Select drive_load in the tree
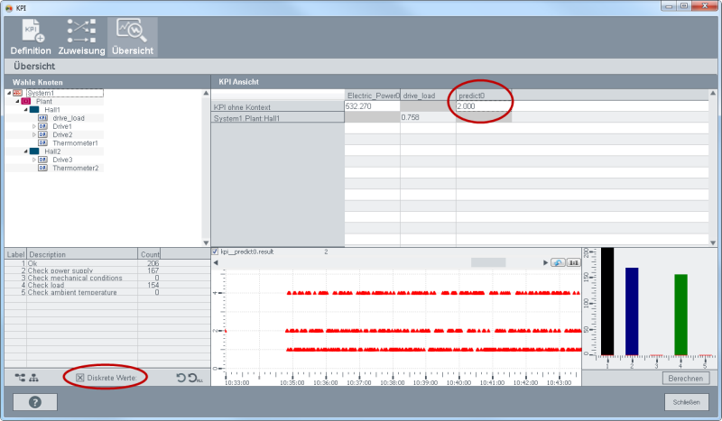Viewport: 722px width, 421px height. tap(69, 118)
